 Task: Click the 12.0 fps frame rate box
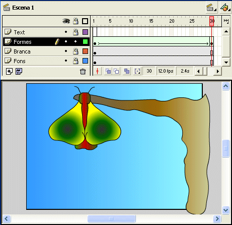166,71
